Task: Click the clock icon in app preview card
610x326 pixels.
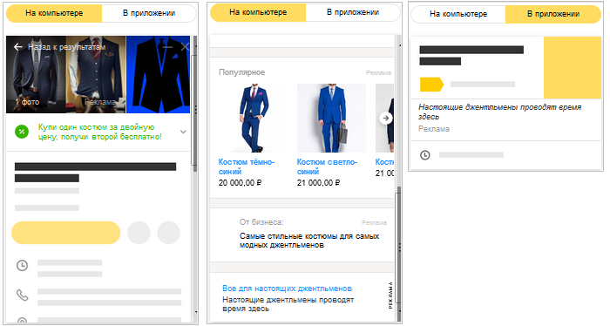Action: pyautogui.click(x=425, y=155)
